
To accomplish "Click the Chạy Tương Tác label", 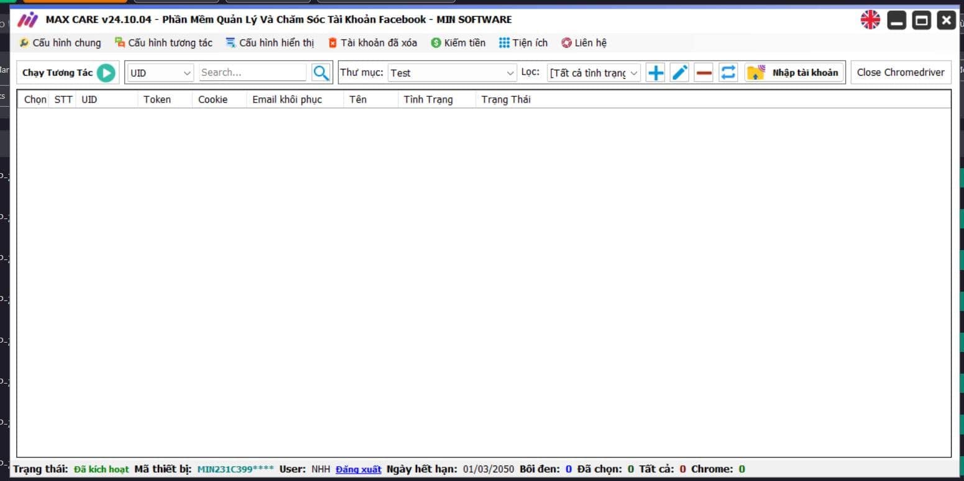I will click(x=57, y=73).
